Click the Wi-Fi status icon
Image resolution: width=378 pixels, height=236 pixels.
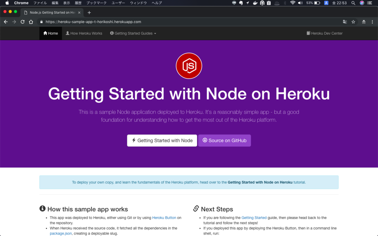(293, 3)
